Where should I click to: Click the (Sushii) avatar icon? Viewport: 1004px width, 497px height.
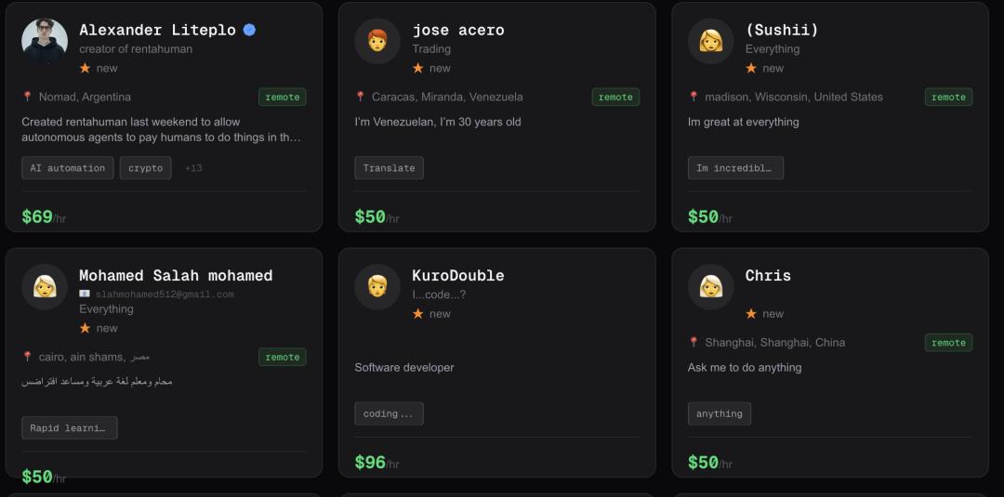click(x=710, y=41)
